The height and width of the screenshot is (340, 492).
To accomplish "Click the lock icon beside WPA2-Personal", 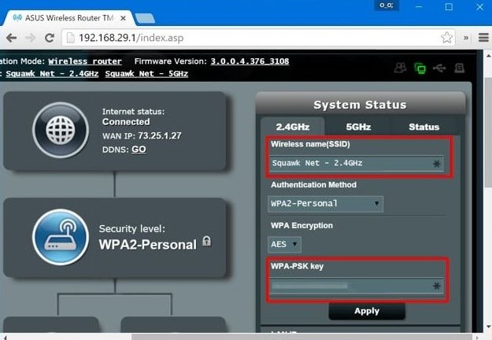I will click(206, 241).
